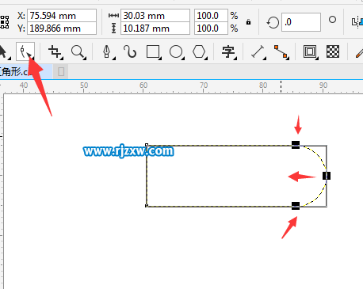Click the rotation angle field

tap(301, 22)
